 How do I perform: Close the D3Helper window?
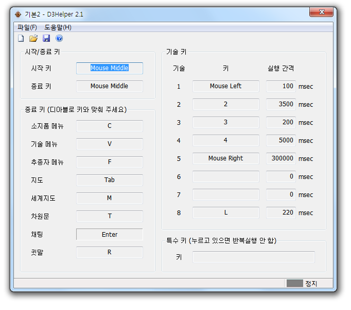pyautogui.click(x=322, y=12)
